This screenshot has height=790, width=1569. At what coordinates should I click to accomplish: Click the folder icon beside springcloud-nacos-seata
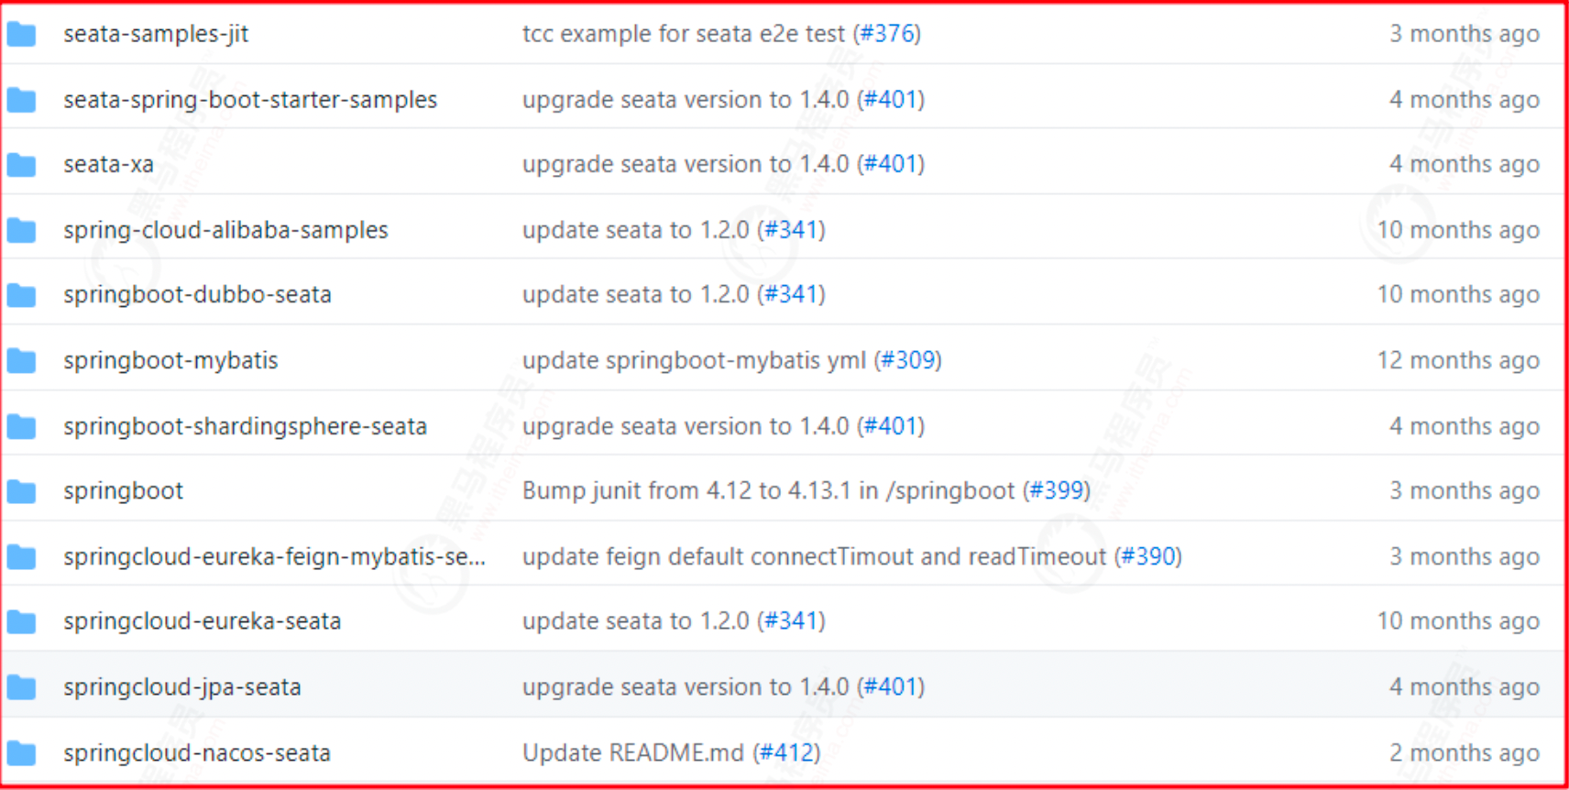[21, 753]
